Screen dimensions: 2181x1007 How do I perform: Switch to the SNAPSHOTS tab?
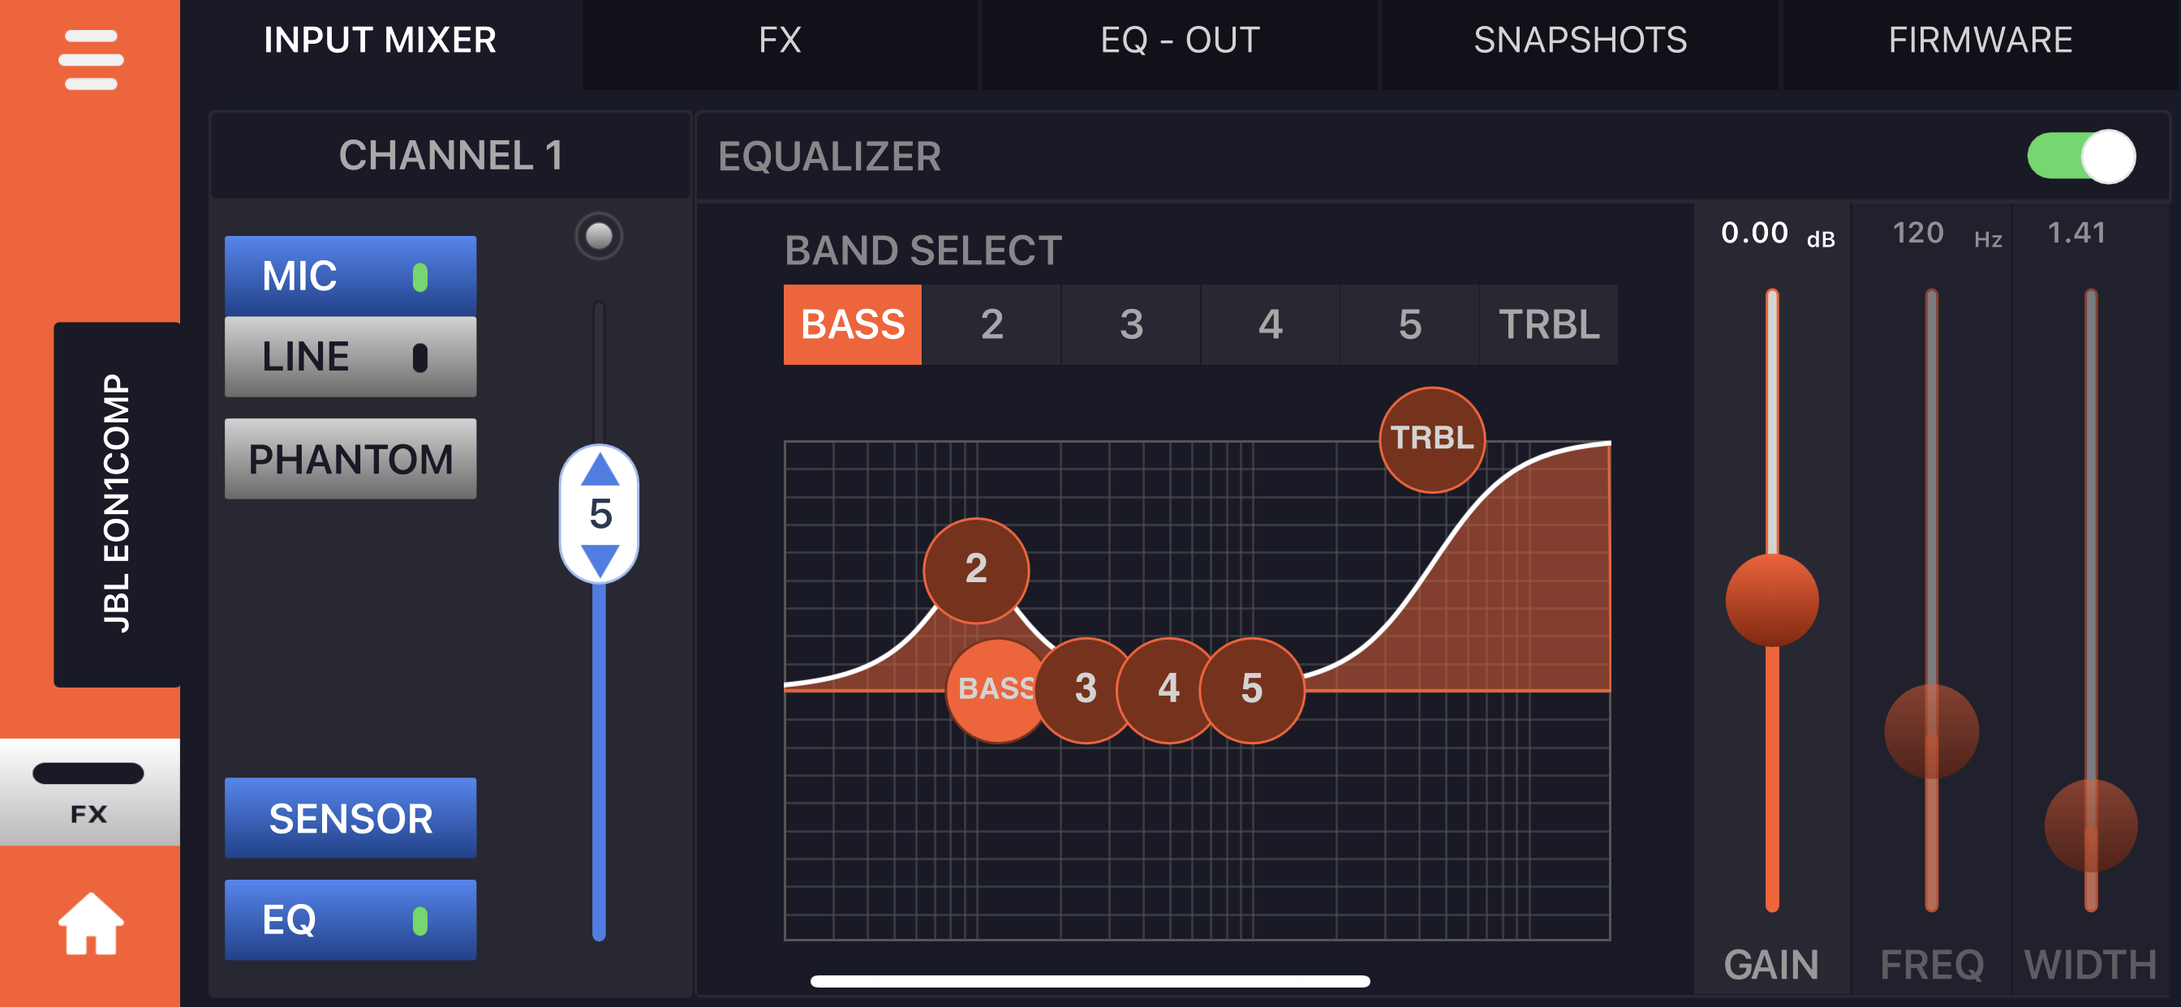(1580, 41)
